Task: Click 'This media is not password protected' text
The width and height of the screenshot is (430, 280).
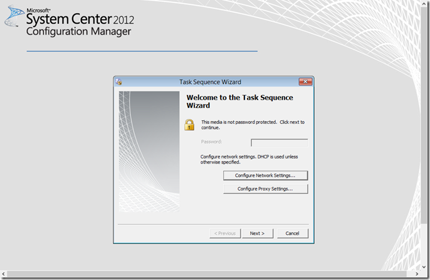Action: pyautogui.click(x=253, y=125)
